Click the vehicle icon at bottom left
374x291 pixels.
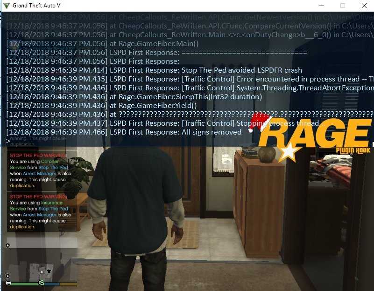click(8, 283)
